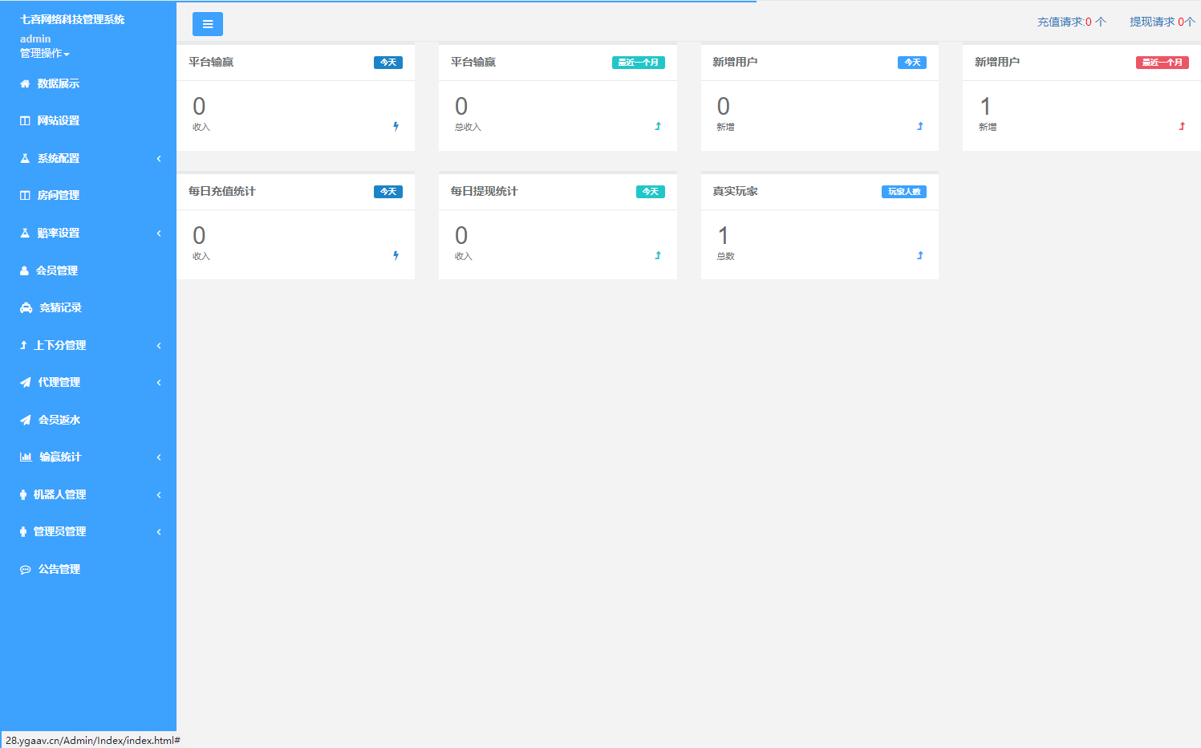Open the 提现请求 link in header
This screenshot has width=1201, height=748.
pos(1162,22)
